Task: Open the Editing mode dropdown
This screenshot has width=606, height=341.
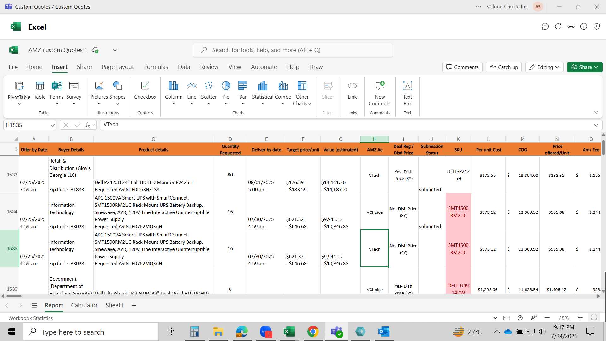Action: (544, 67)
